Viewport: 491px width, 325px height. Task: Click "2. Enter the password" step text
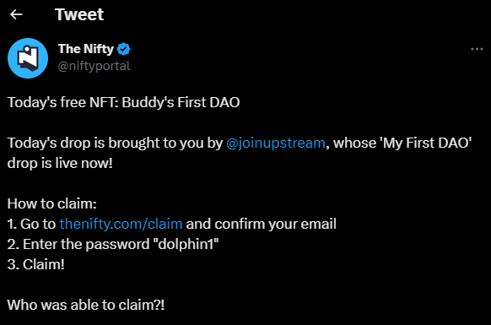tap(78, 244)
